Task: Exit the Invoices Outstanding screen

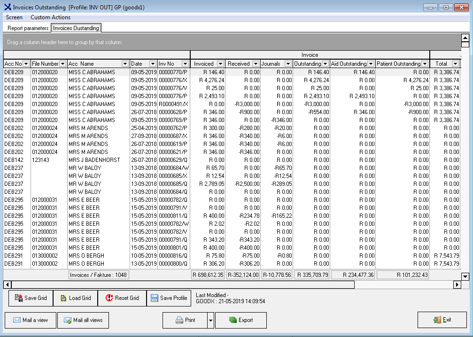Action: 442,320
